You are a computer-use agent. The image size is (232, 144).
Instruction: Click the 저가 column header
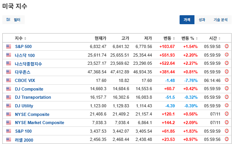(148, 38)
